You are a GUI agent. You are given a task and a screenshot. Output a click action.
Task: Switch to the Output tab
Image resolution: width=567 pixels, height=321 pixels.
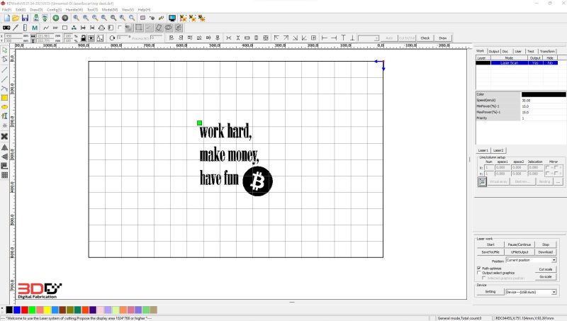[493, 51]
